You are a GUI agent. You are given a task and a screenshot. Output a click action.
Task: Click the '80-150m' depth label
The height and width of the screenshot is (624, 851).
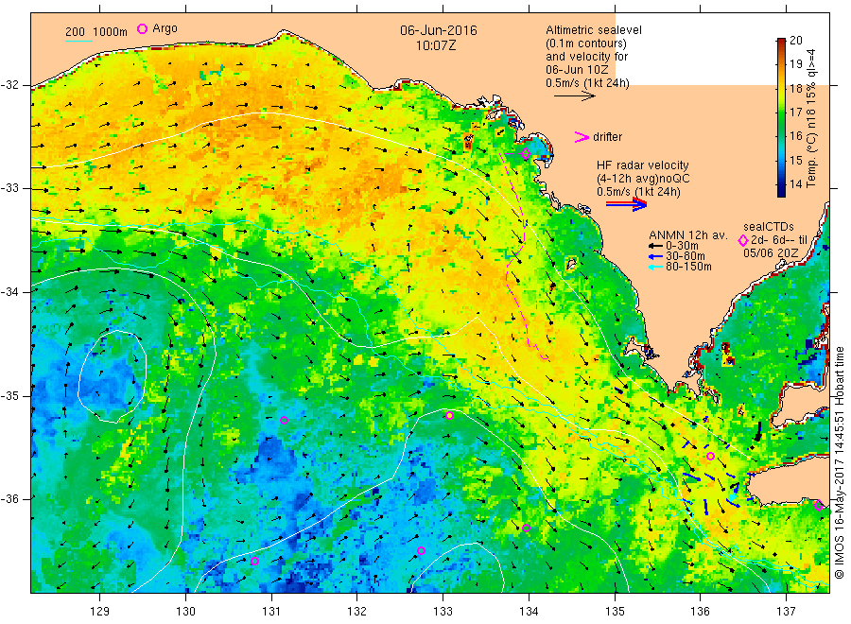click(688, 267)
